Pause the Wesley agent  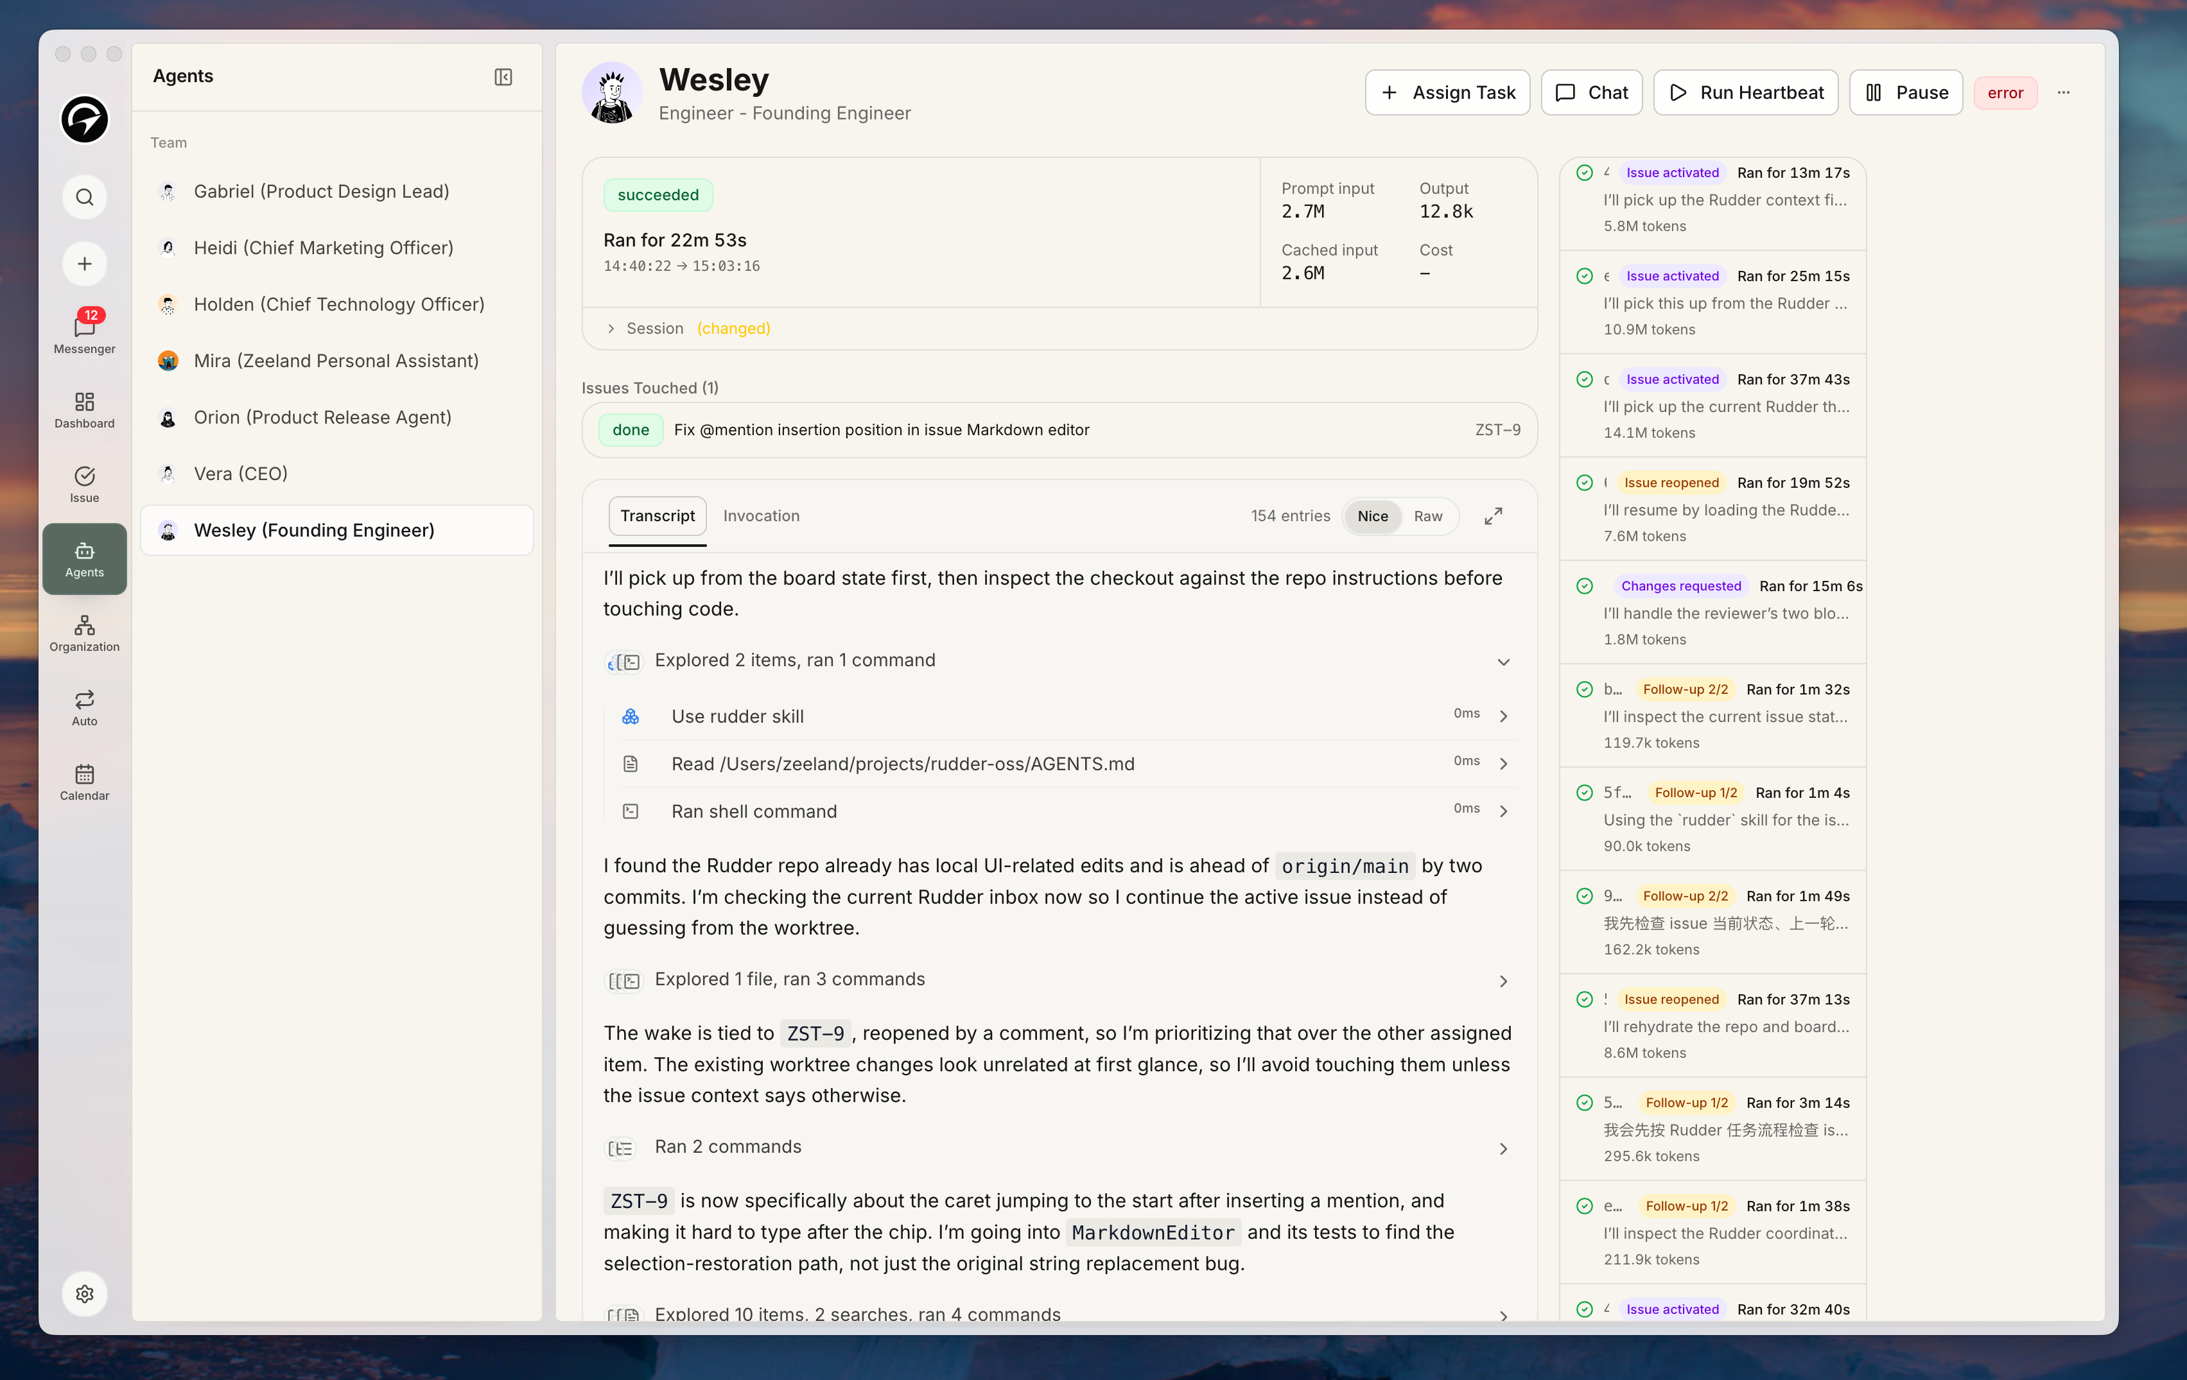click(1906, 92)
